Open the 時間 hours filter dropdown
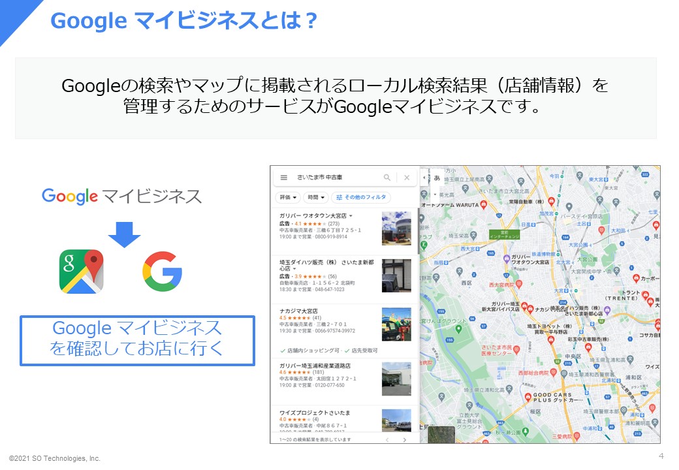 (316, 197)
